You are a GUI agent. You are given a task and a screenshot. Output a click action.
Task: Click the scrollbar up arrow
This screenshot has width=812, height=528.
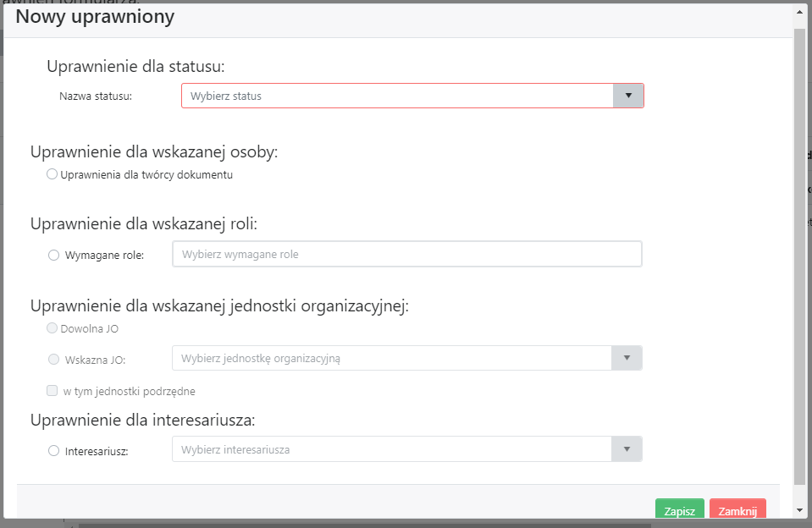[800, 13]
